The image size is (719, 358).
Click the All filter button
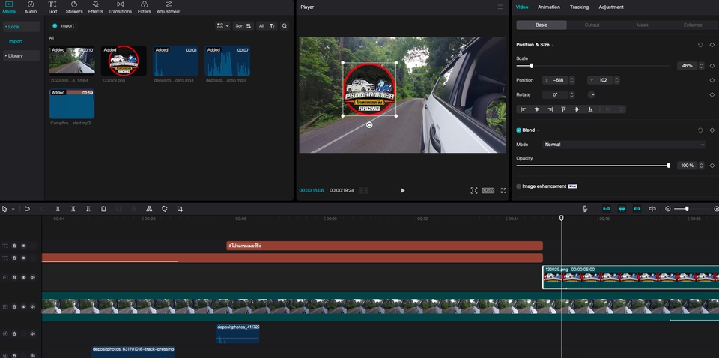click(261, 26)
